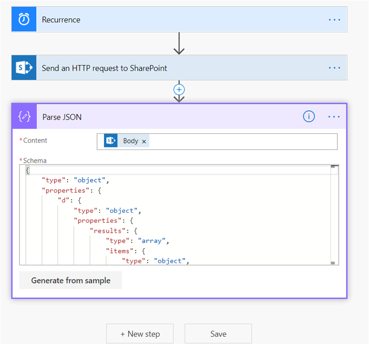Add a New step
Screen dimensions: 369x347
tap(140, 334)
